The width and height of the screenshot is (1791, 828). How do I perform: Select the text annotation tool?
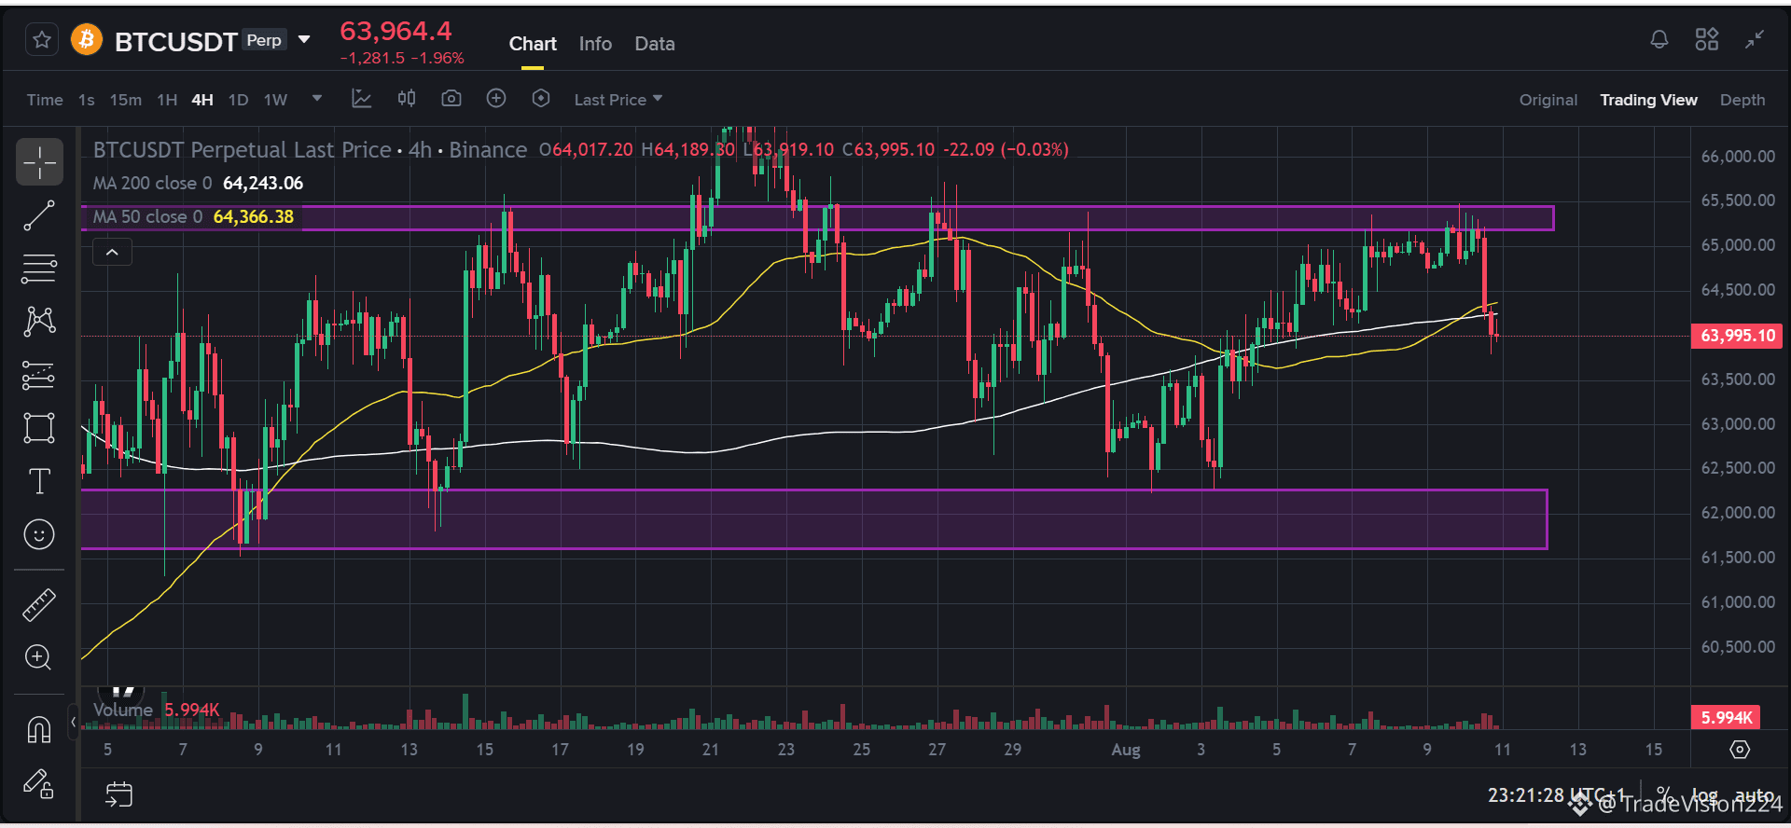(38, 481)
